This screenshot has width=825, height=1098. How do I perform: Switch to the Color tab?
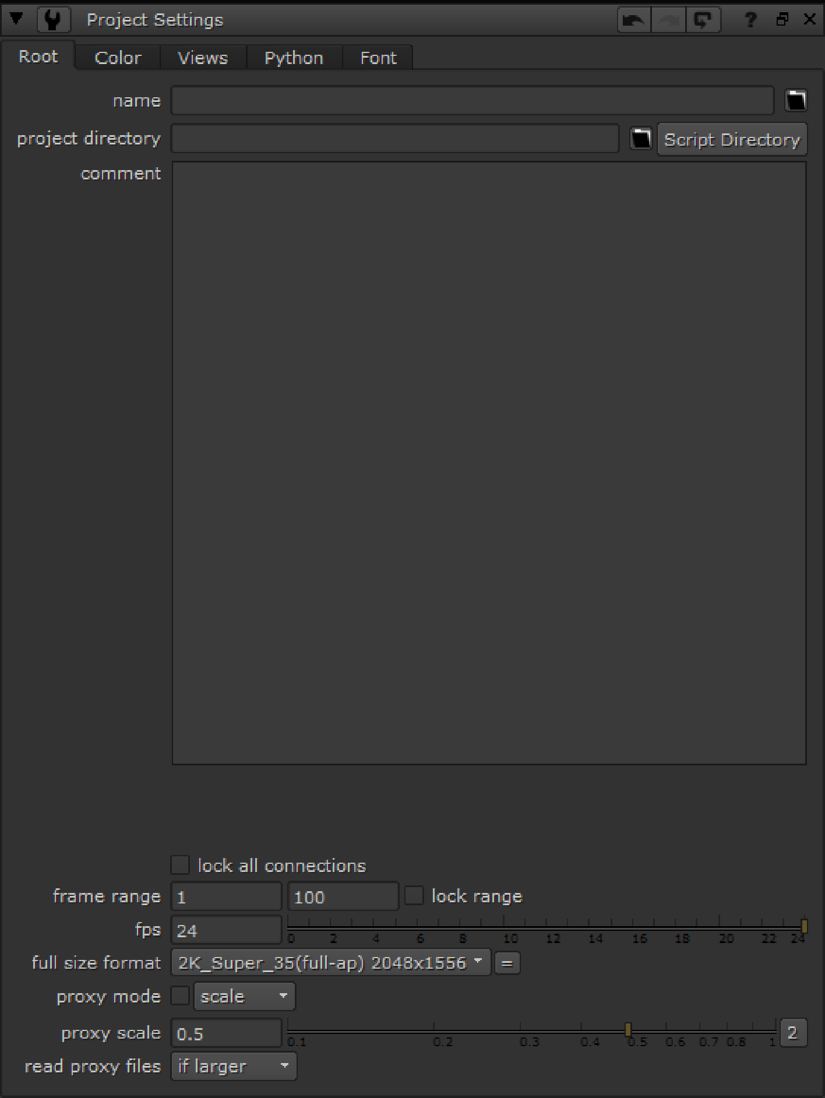(118, 58)
